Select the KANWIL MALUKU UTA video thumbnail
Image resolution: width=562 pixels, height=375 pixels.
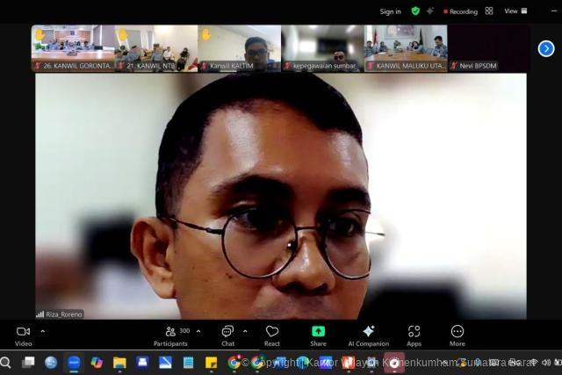tap(406, 47)
